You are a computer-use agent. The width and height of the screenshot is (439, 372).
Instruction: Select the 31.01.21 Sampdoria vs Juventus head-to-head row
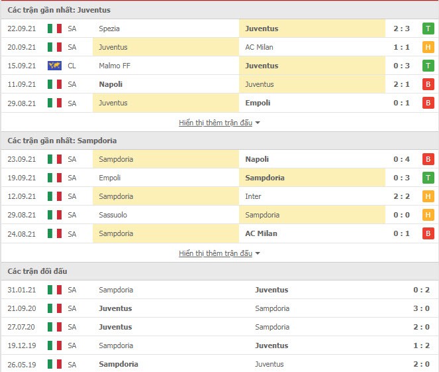coord(220,290)
